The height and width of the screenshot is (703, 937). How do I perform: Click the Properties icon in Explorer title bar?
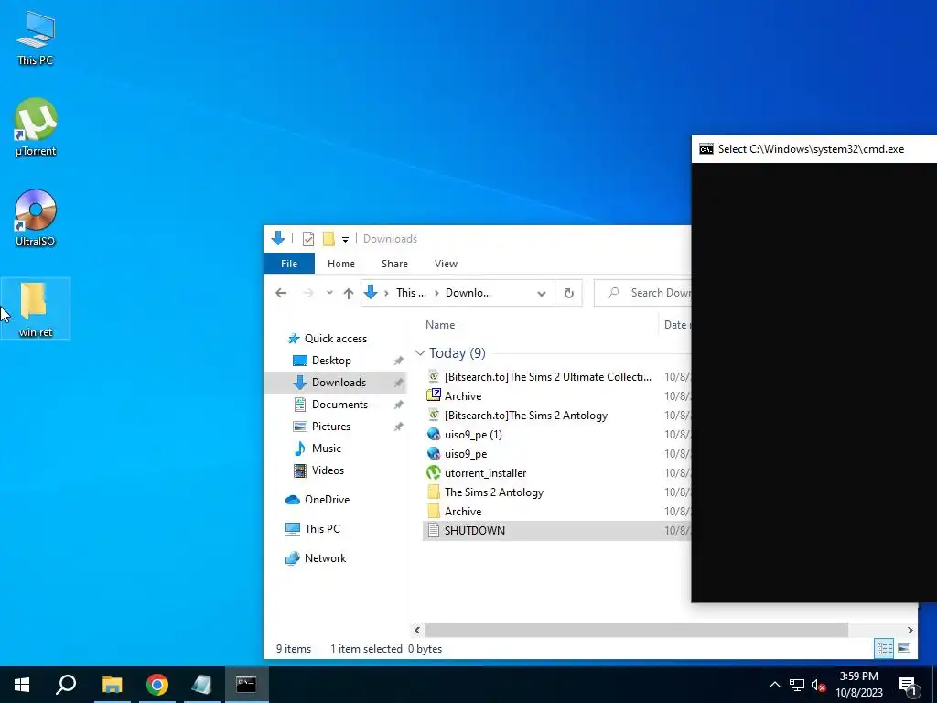308,239
